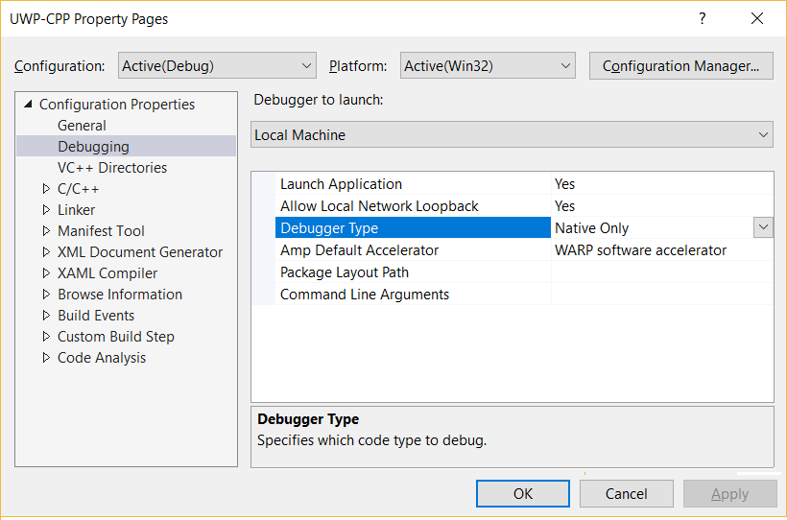Select the Package Layout Path property
This screenshot has width=787, height=520.
click(x=413, y=272)
